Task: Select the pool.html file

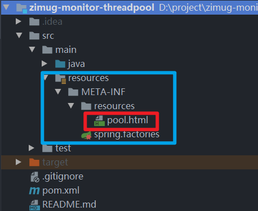Action: [x=127, y=120]
